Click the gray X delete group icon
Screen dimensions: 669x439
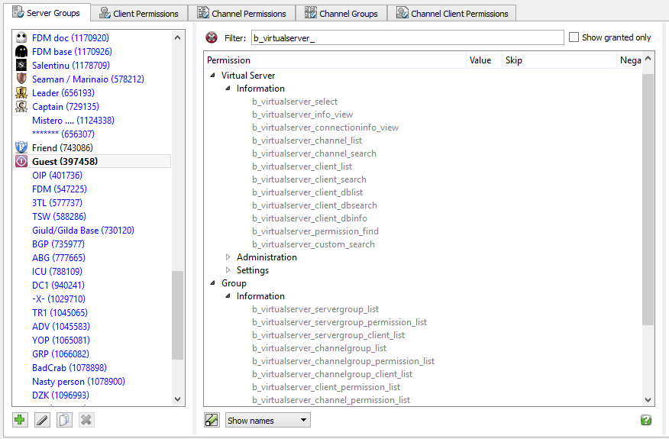tap(86, 420)
